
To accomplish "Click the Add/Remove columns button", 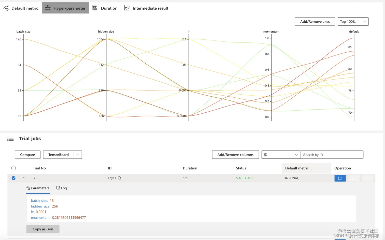I will [x=236, y=155].
